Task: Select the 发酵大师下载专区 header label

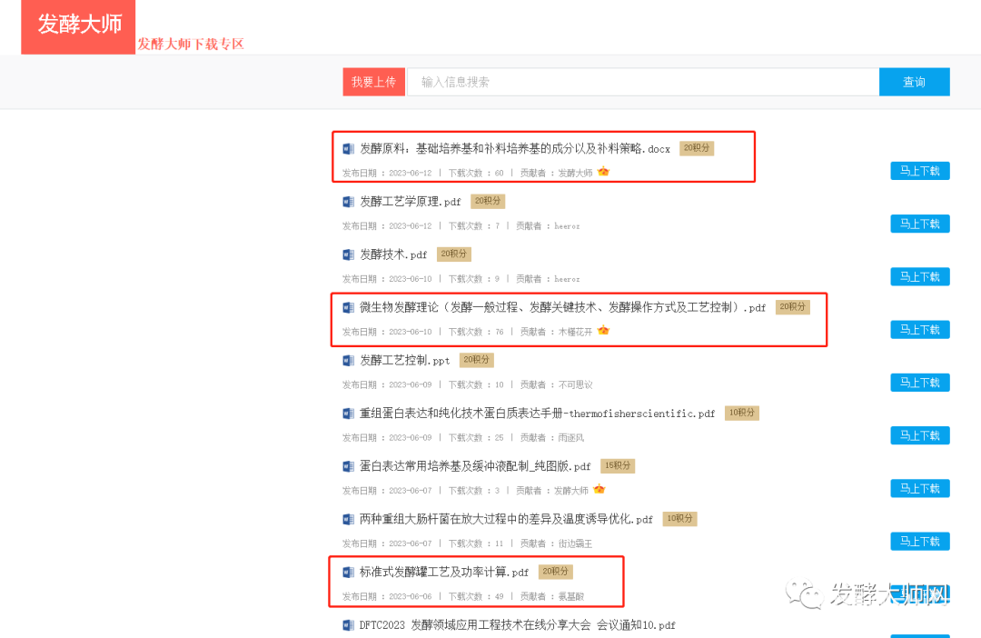Action: coord(191,44)
